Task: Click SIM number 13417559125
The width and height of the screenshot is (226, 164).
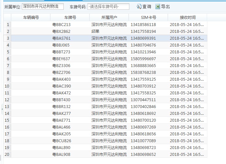Action: tap(143, 79)
